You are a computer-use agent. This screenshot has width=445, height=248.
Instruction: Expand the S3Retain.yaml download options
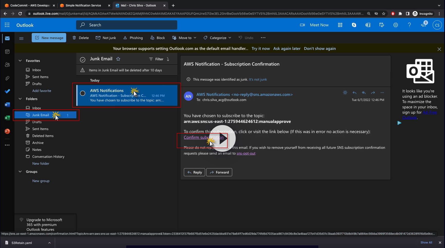point(49,243)
